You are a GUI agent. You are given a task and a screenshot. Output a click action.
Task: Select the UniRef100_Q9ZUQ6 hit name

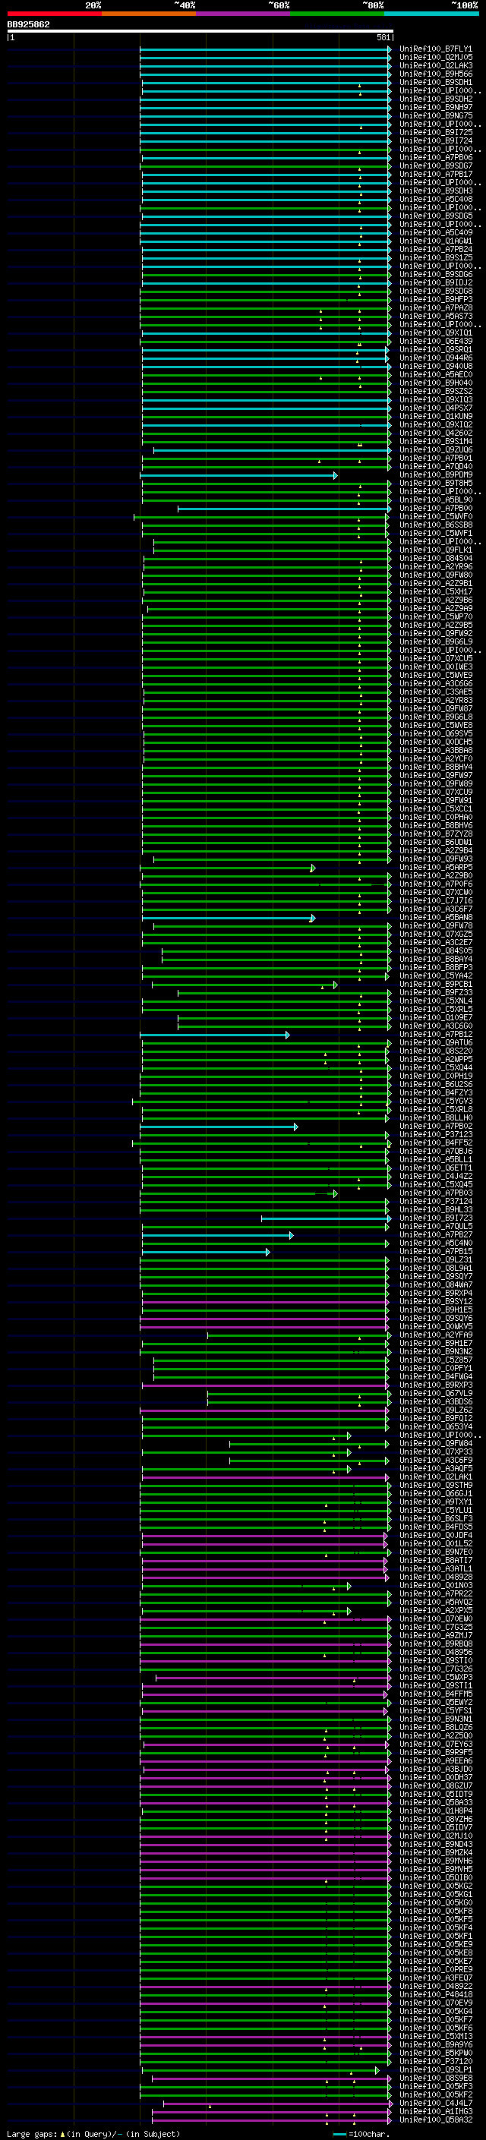pos(435,450)
